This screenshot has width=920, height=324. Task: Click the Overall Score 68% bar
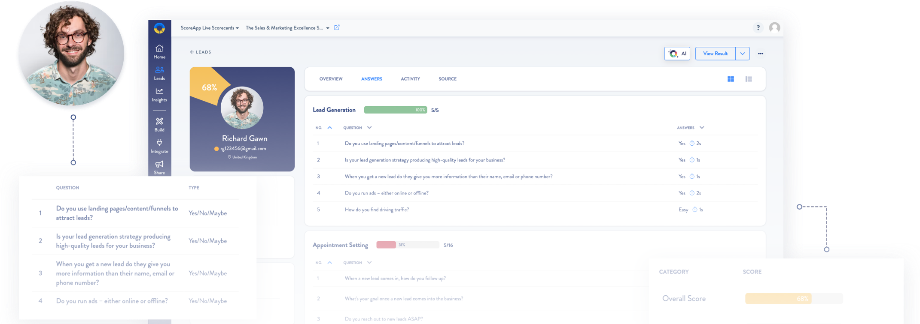tap(794, 299)
